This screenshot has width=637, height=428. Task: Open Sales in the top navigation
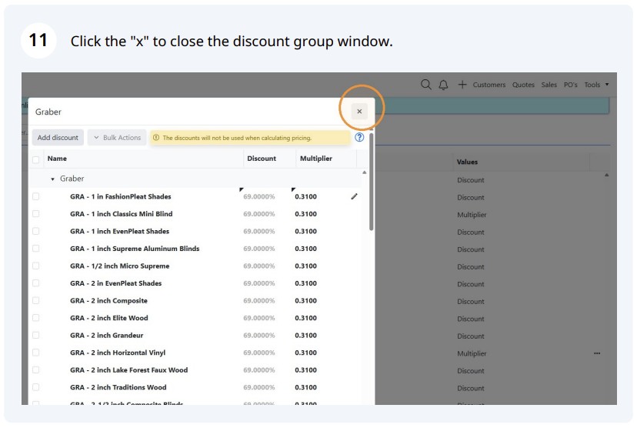click(549, 85)
